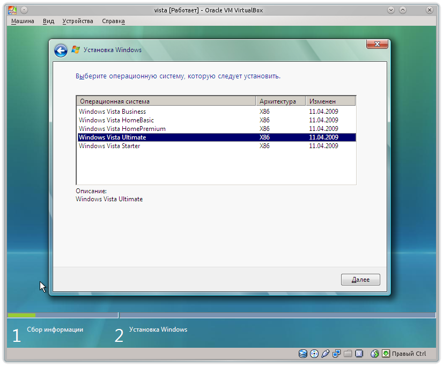Click the mouse integration status icon
Viewport: 443px width, 366px height.
(374, 354)
